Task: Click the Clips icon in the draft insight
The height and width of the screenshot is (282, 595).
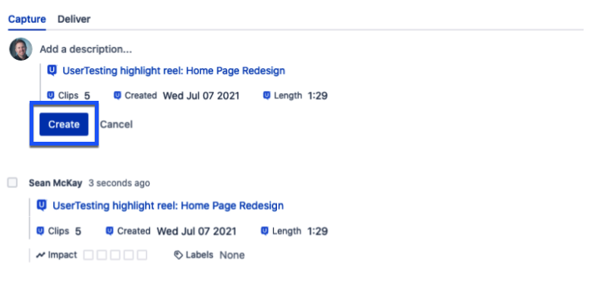Action: point(50,96)
